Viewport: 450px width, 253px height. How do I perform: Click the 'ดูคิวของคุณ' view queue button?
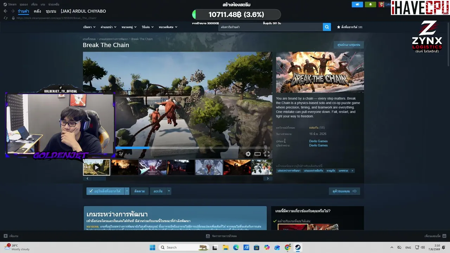pyautogui.click(x=345, y=191)
